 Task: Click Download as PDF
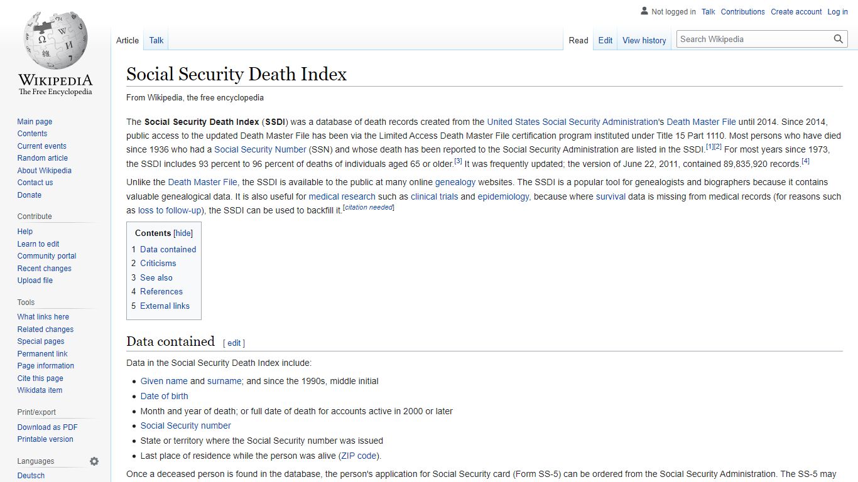point(47,427)
